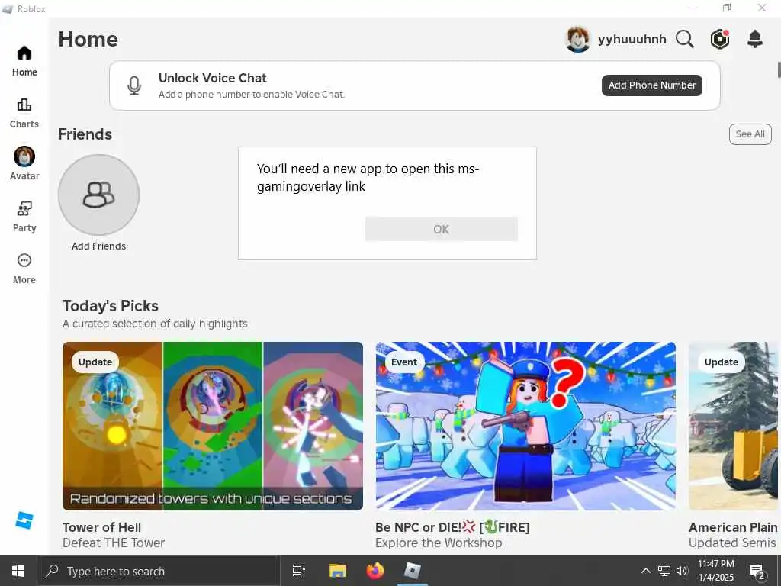Open the Windows Start button
Image resolution: width=781 pixels, height=586 pixels.
[18, 571]
